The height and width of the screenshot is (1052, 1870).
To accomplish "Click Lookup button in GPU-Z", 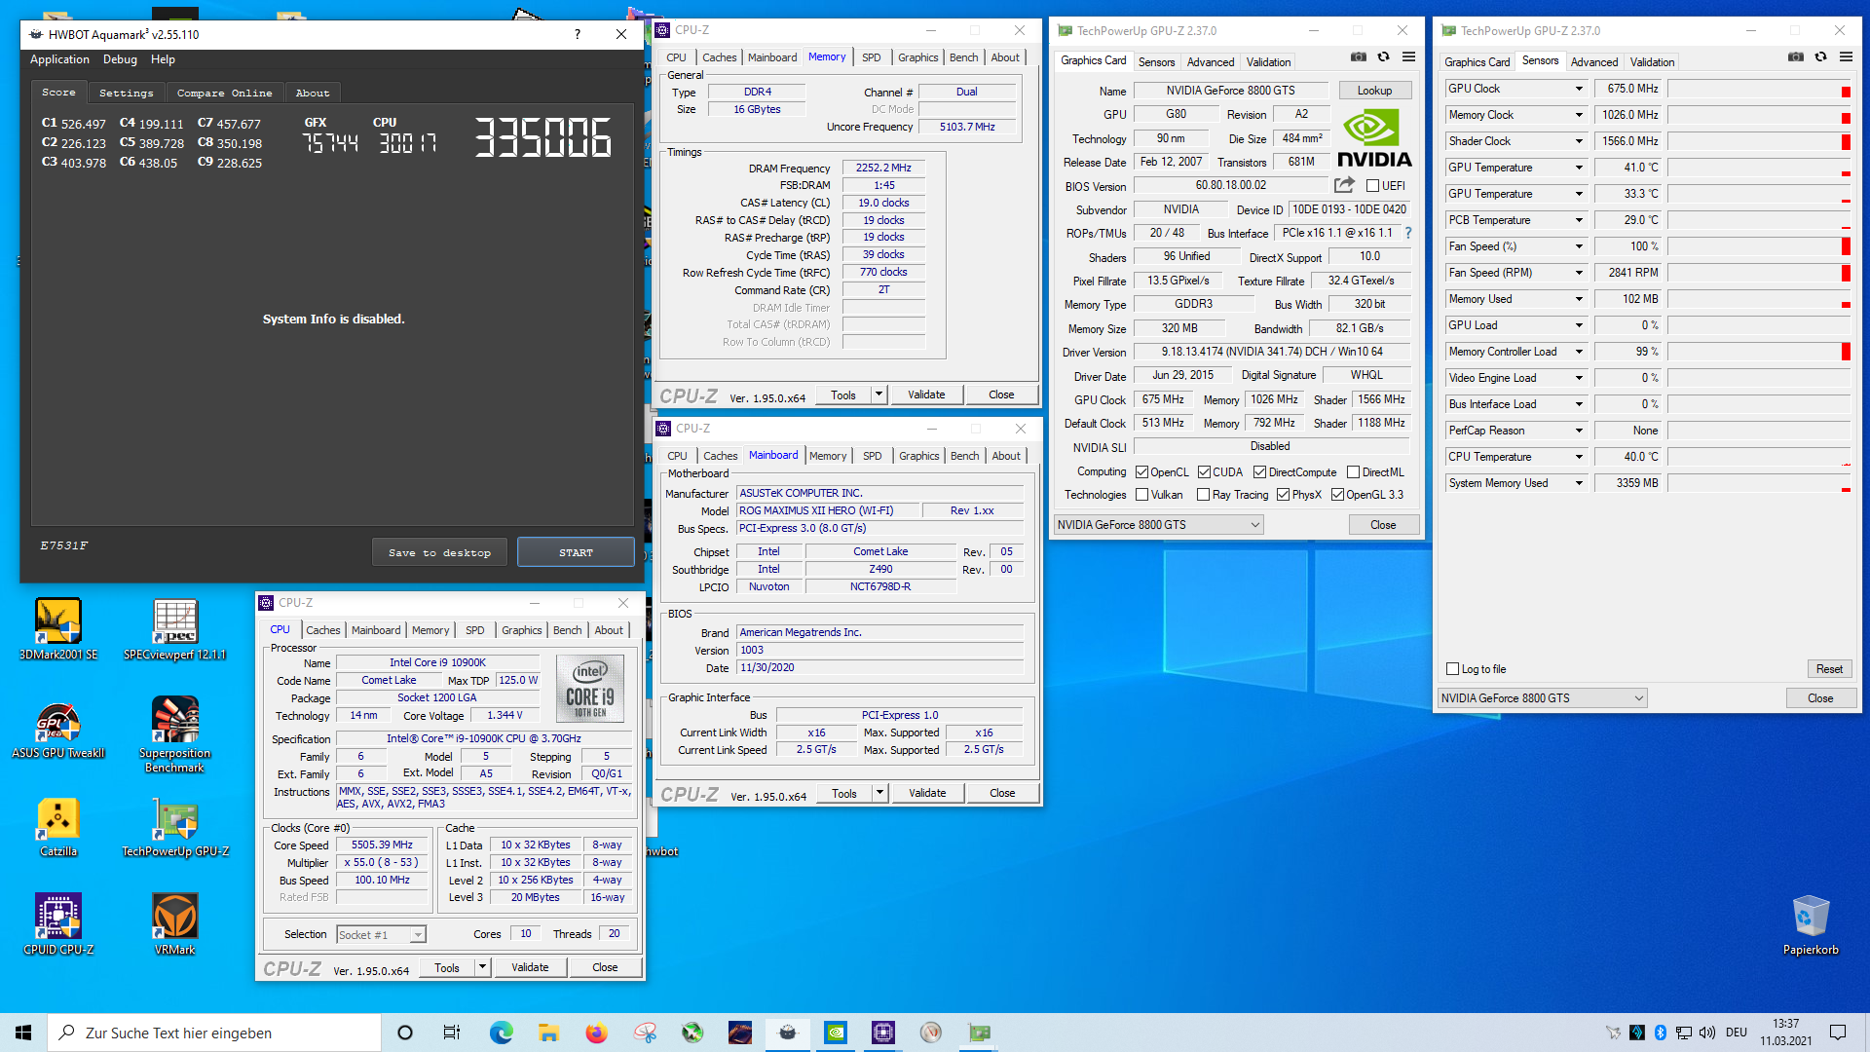I will click(x=1374, y=91).
